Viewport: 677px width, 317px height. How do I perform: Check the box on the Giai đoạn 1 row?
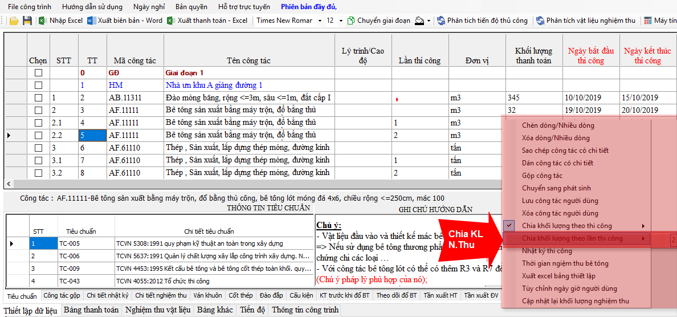pyautogui.click(x=38, y=73)
